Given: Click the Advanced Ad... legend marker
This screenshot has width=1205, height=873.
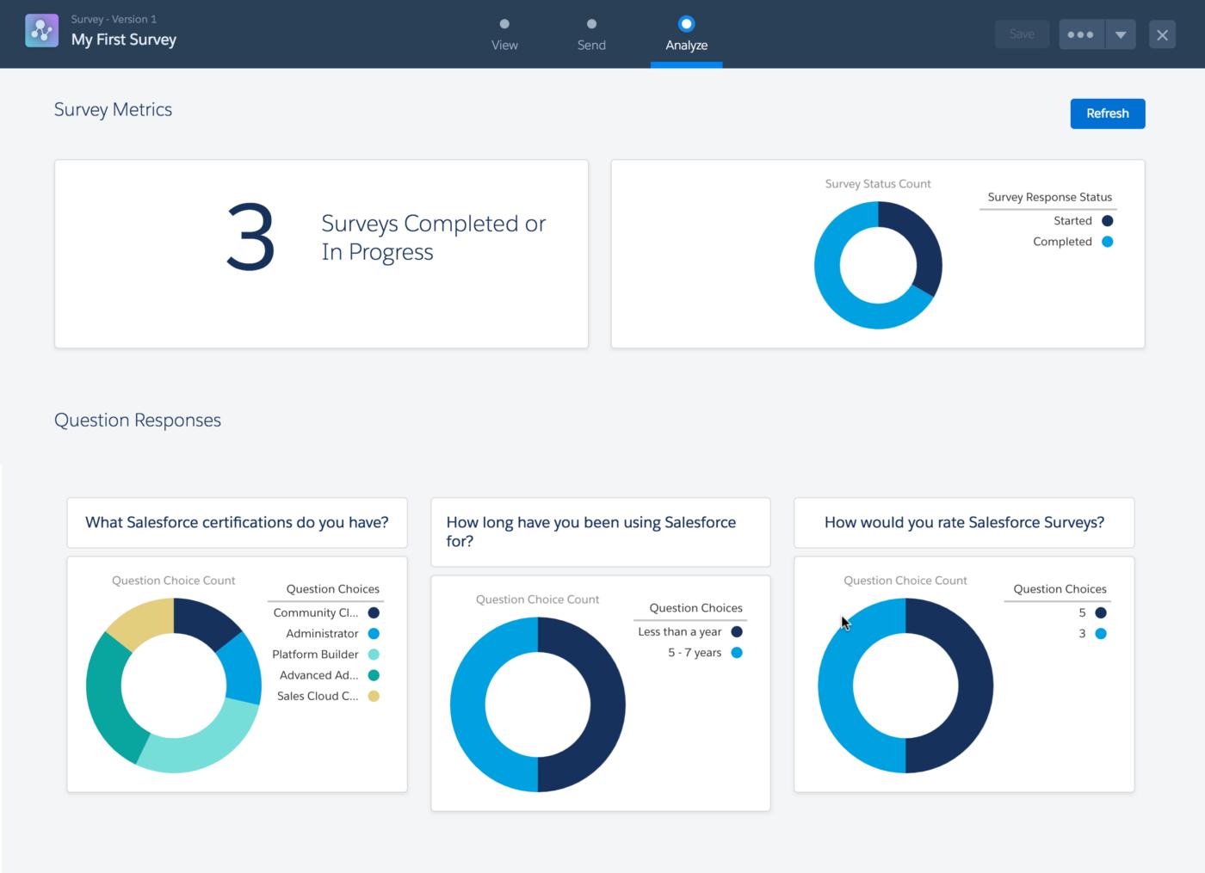Looking at the screenshot, I should click(373, 675).
